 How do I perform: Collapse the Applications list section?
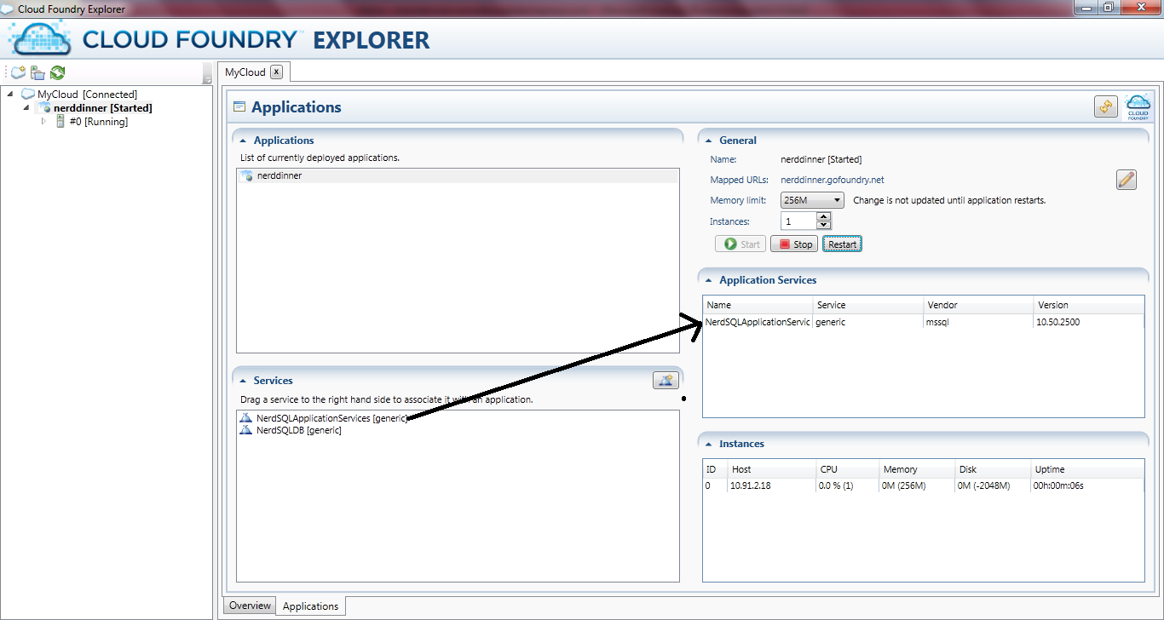click(243, 141)
